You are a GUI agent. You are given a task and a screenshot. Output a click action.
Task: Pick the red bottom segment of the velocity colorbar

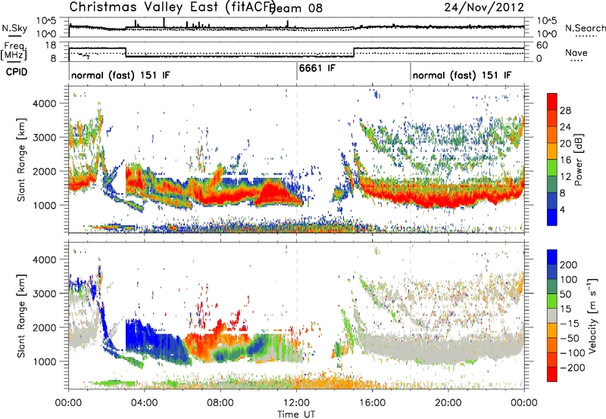[552, 374]
